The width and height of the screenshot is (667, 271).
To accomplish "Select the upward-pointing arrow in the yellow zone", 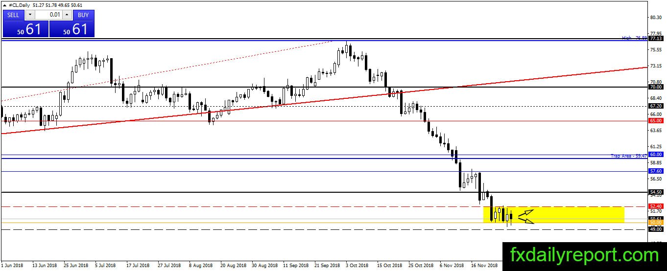I will [x=526, y=212].
